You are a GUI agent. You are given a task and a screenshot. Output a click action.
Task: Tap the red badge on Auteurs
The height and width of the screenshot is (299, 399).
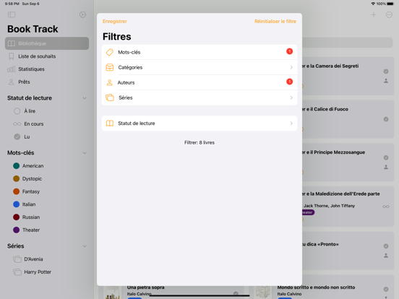tap(289, 82)
